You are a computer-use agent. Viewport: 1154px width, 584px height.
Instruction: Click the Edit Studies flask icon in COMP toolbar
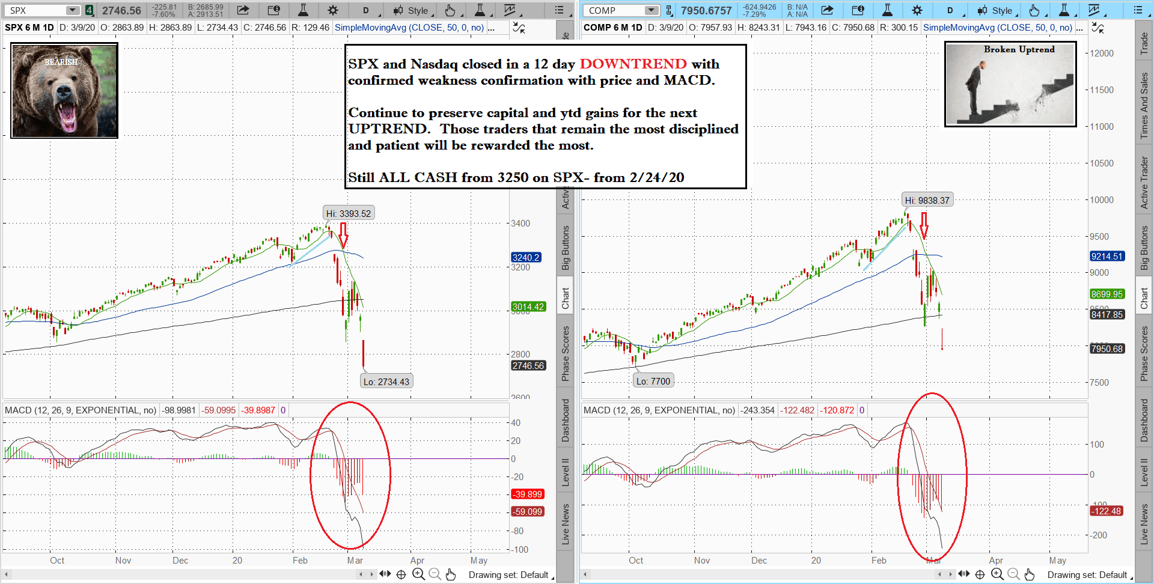887,10
